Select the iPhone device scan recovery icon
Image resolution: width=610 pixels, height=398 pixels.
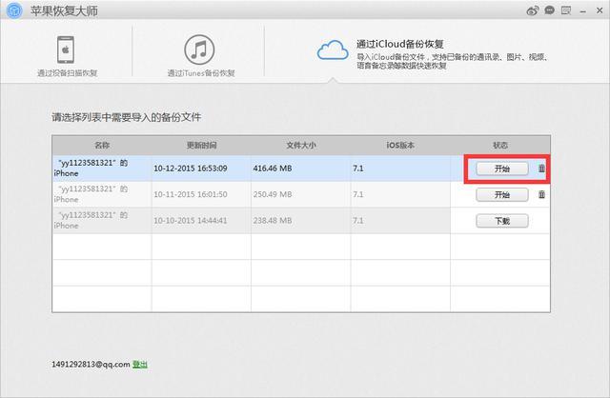(x=66, y=50)
